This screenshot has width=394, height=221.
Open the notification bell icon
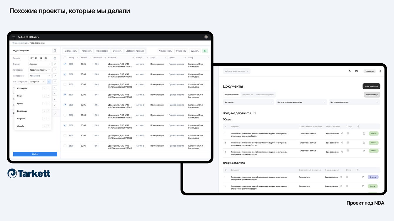pos(350,71)
